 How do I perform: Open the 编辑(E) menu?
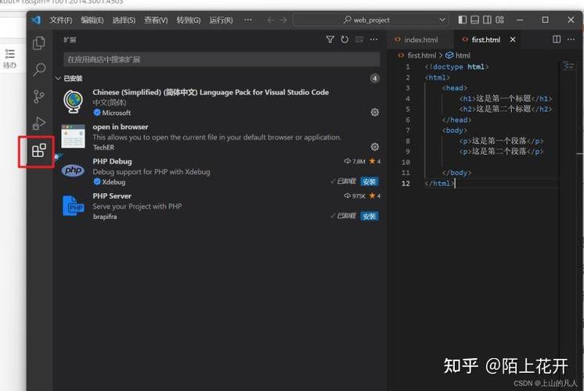(x=92, y=20)
